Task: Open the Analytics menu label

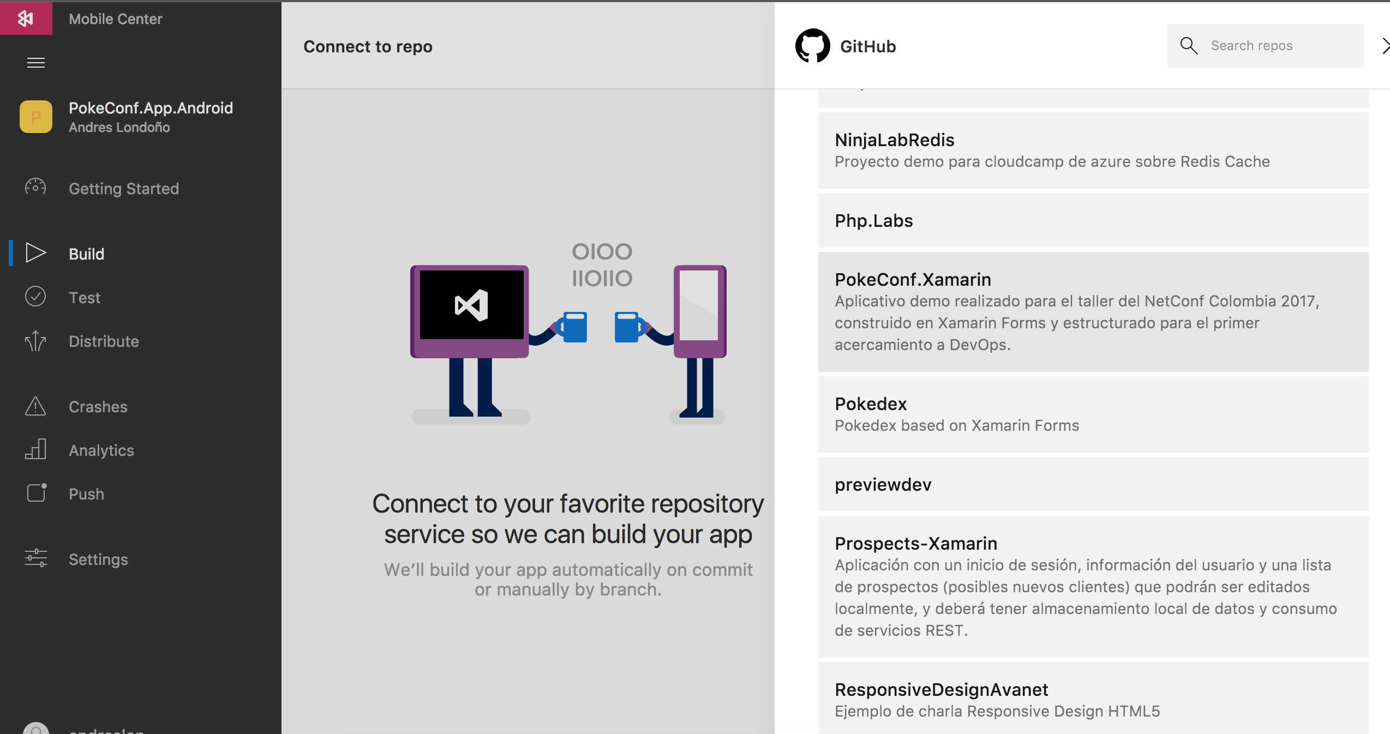Action: pos(101,450)
